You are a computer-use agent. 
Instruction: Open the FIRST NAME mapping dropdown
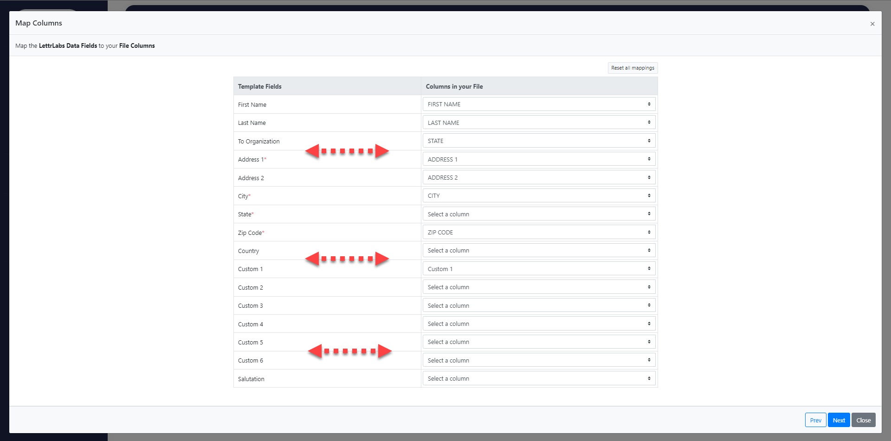[538, 104]
